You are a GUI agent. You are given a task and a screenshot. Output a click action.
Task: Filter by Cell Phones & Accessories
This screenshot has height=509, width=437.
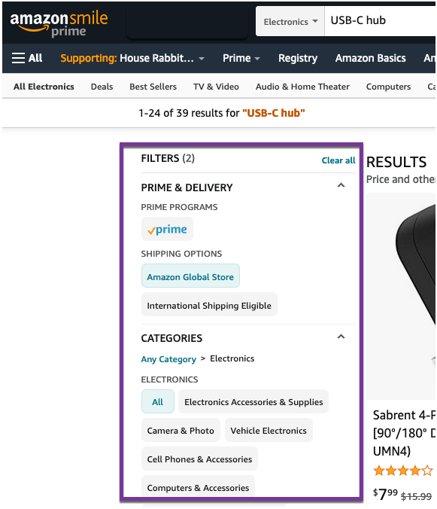[x=199, y=459]
